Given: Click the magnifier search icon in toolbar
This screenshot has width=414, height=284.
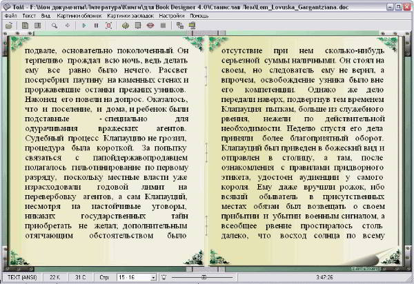Looking at the screenshot, I should 54,26.
